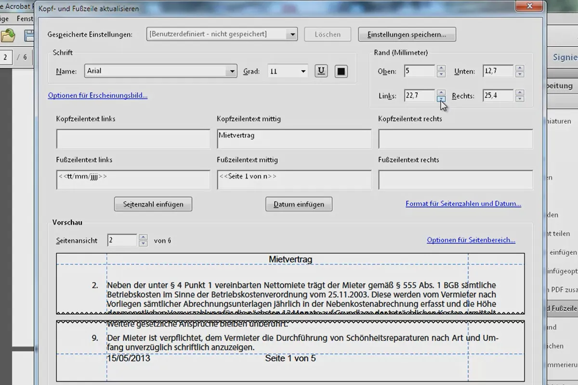
Task: Click Datum einfügen button
Action: pos(299,204)
